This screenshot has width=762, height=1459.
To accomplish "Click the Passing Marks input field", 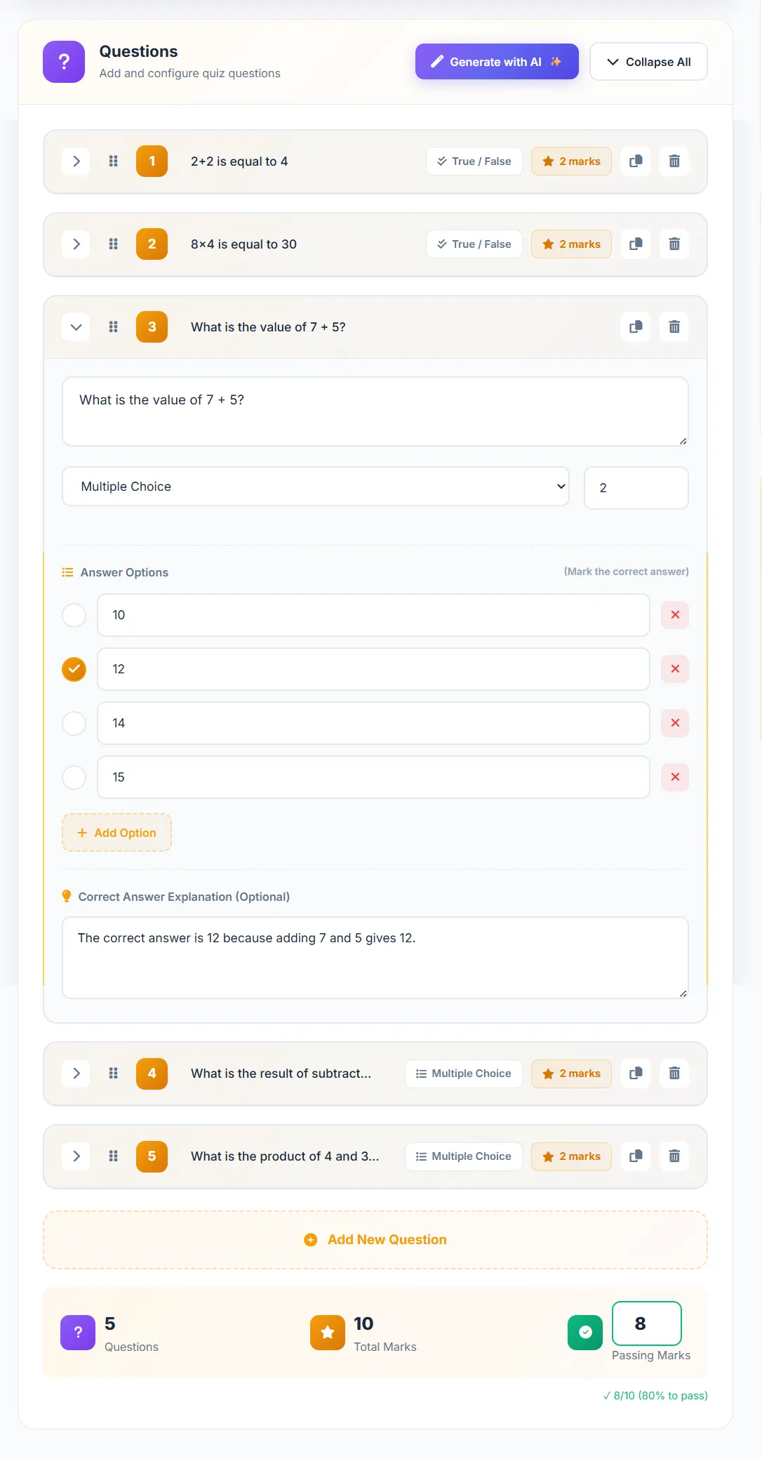I will pyautogui.click(x=646, y=1323).
